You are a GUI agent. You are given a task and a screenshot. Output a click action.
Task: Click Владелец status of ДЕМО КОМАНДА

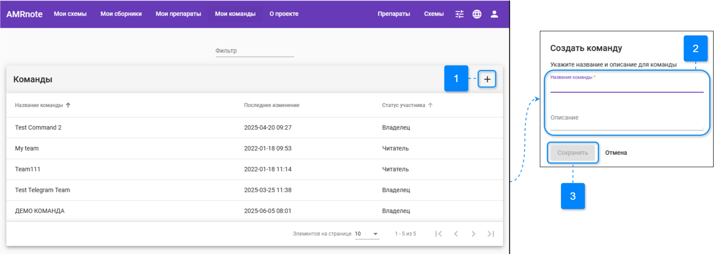click(x=396, y=211)
